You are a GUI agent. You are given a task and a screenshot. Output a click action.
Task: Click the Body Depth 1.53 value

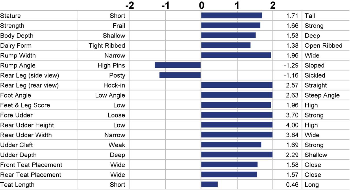(292, 35)
